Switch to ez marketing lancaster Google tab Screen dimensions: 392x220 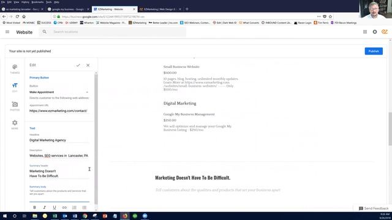(x=22, y=9)
